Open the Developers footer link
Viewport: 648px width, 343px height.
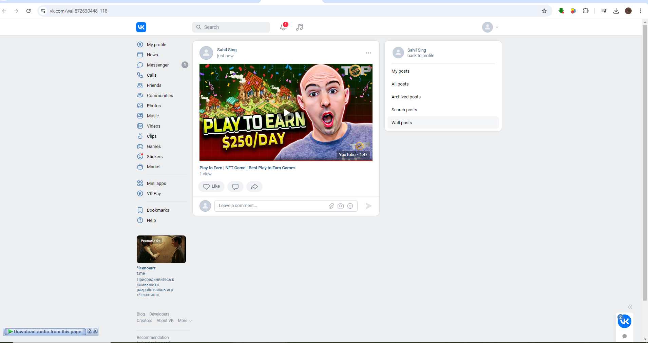point(159,314)
